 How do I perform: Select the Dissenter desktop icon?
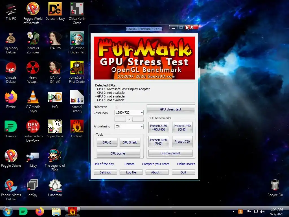tap(11, 129)
